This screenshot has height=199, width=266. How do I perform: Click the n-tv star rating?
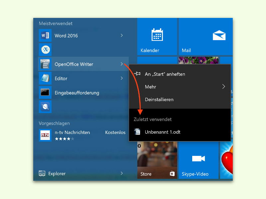click(65, 139)
